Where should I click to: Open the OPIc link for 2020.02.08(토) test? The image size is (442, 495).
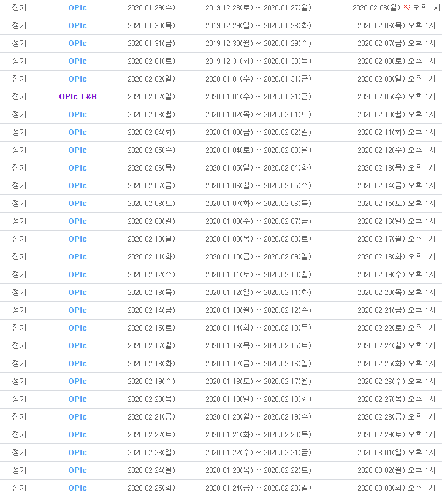[78, 203]
